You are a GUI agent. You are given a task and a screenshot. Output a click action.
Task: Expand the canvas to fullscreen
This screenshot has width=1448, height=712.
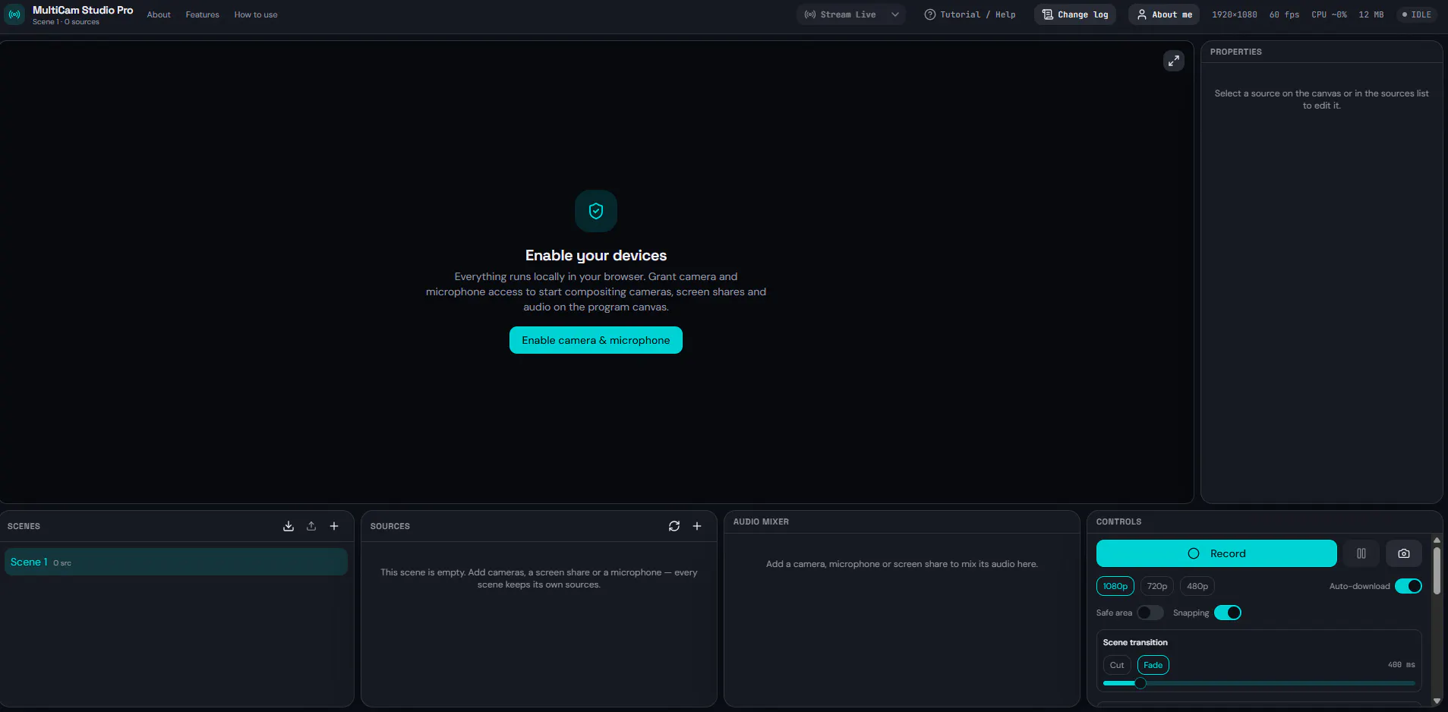tap(1173, 61)
